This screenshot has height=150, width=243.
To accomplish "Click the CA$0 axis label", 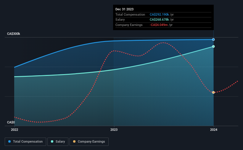I will click(11, 122).
